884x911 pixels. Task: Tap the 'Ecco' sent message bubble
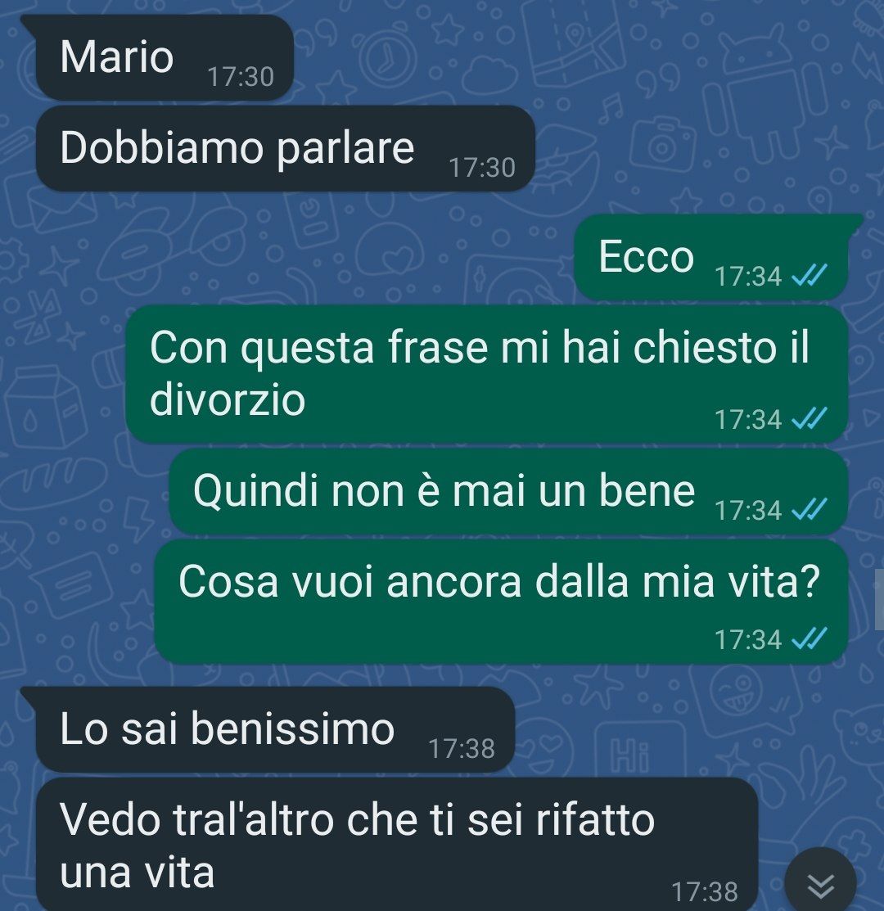point(711,257)
